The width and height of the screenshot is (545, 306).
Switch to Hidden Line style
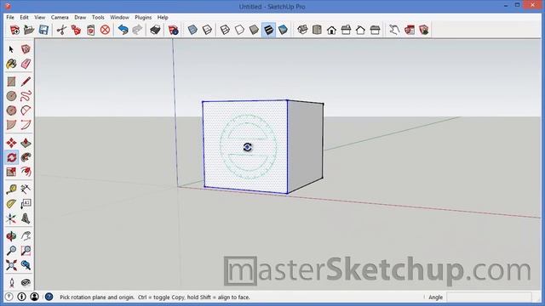coord(239,30)
